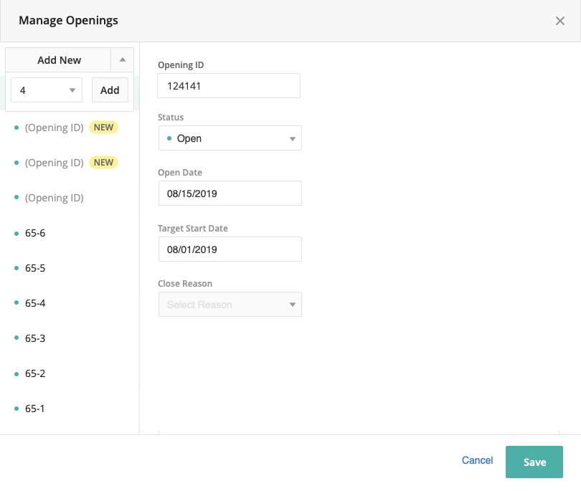The height and width of the screenshot is (491, 581).
Task: Select opening 65-1 in the list
Action: 34,409
